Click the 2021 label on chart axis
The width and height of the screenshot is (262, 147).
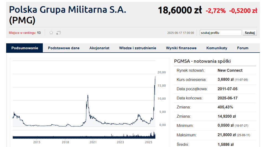coord(93,142)
